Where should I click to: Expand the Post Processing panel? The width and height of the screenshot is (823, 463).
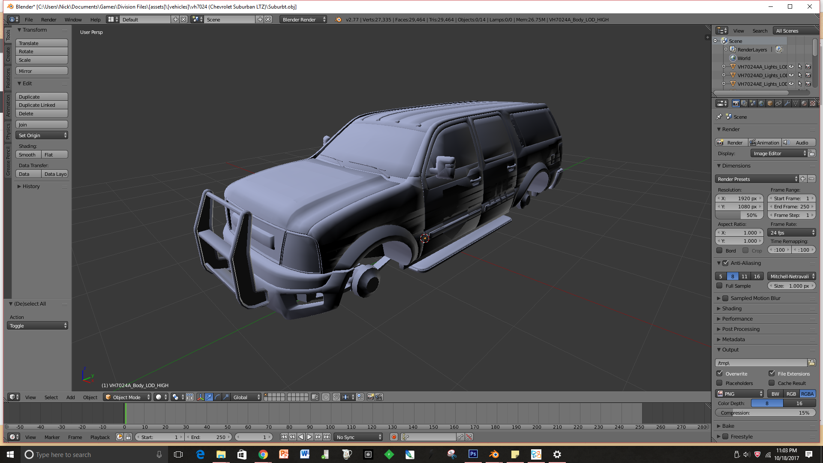click(741, 329)
